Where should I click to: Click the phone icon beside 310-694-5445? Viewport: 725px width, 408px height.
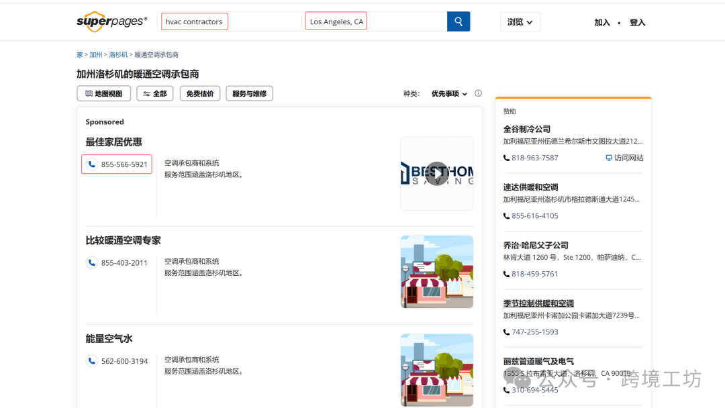point(505,389)
